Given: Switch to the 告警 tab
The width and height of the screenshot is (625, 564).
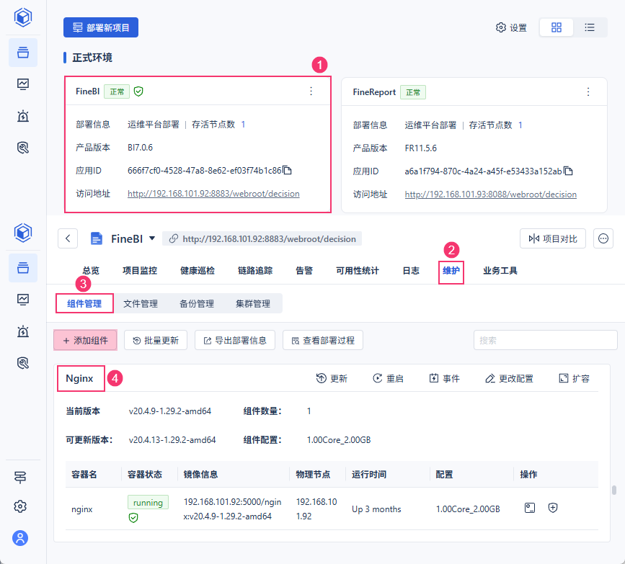Looking at the screenshot, I should (x=304, y=271).
